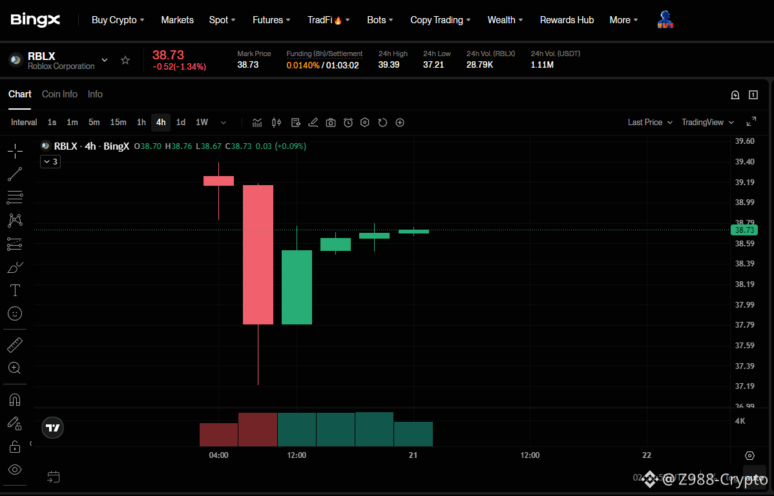
Task: Select the 5m interval
Action: [94, 122]
